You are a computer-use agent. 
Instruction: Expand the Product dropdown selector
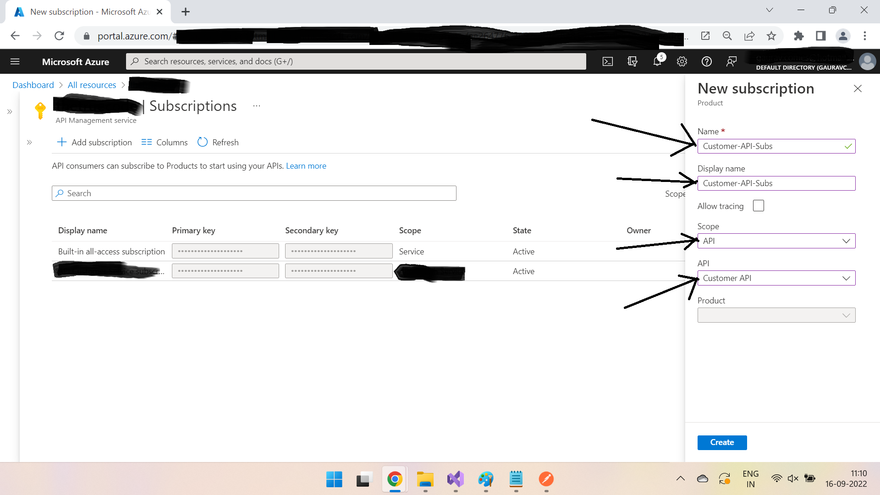tap(846, 314)
